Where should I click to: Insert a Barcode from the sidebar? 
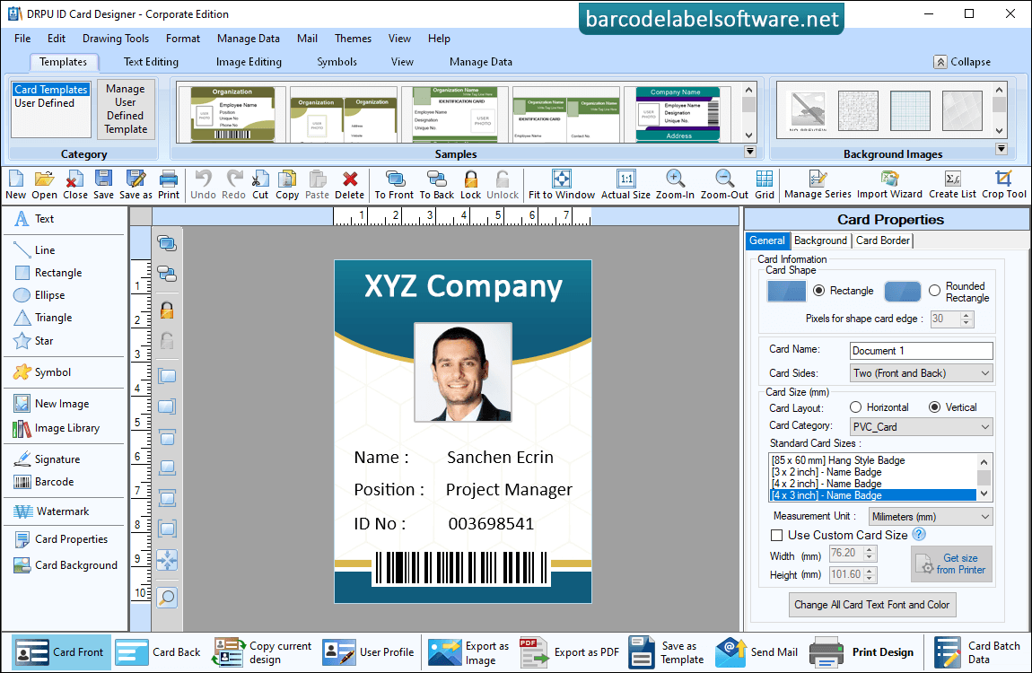click(x=43, y=482)
